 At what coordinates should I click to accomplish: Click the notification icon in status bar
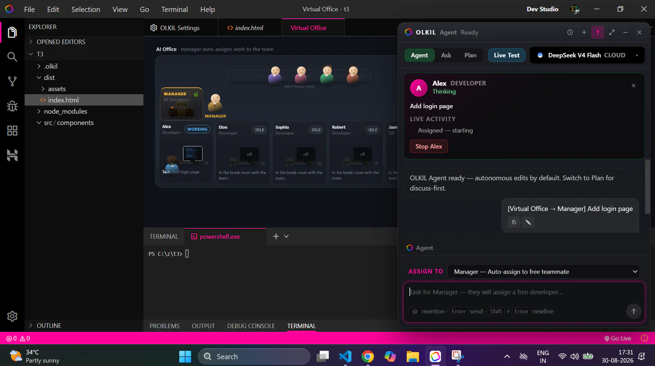click(644, 338)
